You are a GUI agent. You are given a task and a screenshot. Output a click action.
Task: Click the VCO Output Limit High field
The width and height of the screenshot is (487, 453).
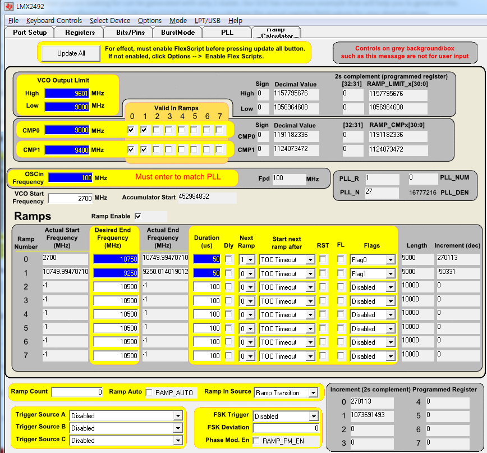pyautogui.click(x=67, y=93)
